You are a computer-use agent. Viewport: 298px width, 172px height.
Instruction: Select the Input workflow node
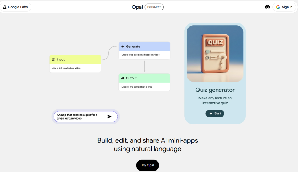(75, 63)
